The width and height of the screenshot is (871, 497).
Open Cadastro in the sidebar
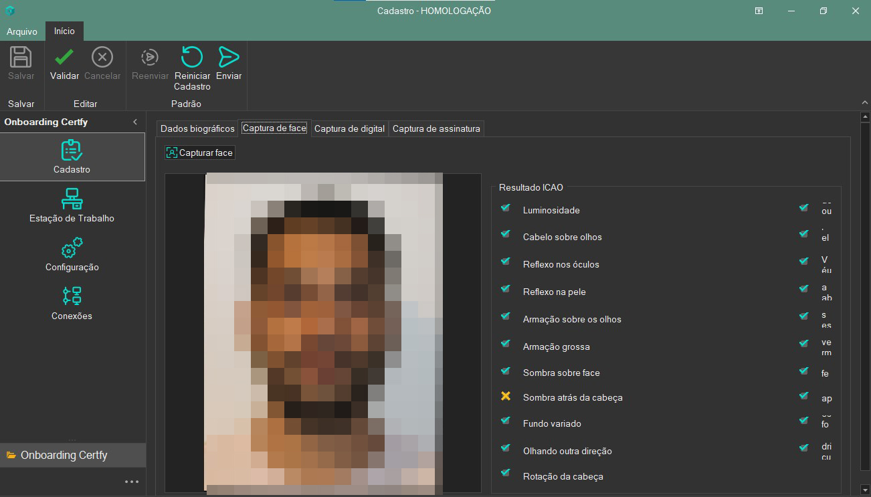[x=72, y=157]
